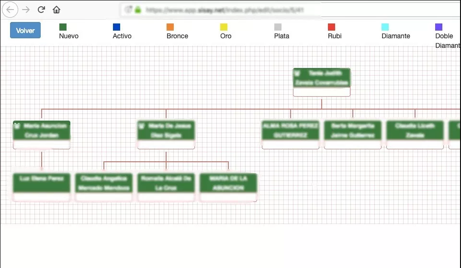This screenshot has width=461, height=268.
Task: Select the Luz Elena Perez node
Action: click(x=42, y=187)
